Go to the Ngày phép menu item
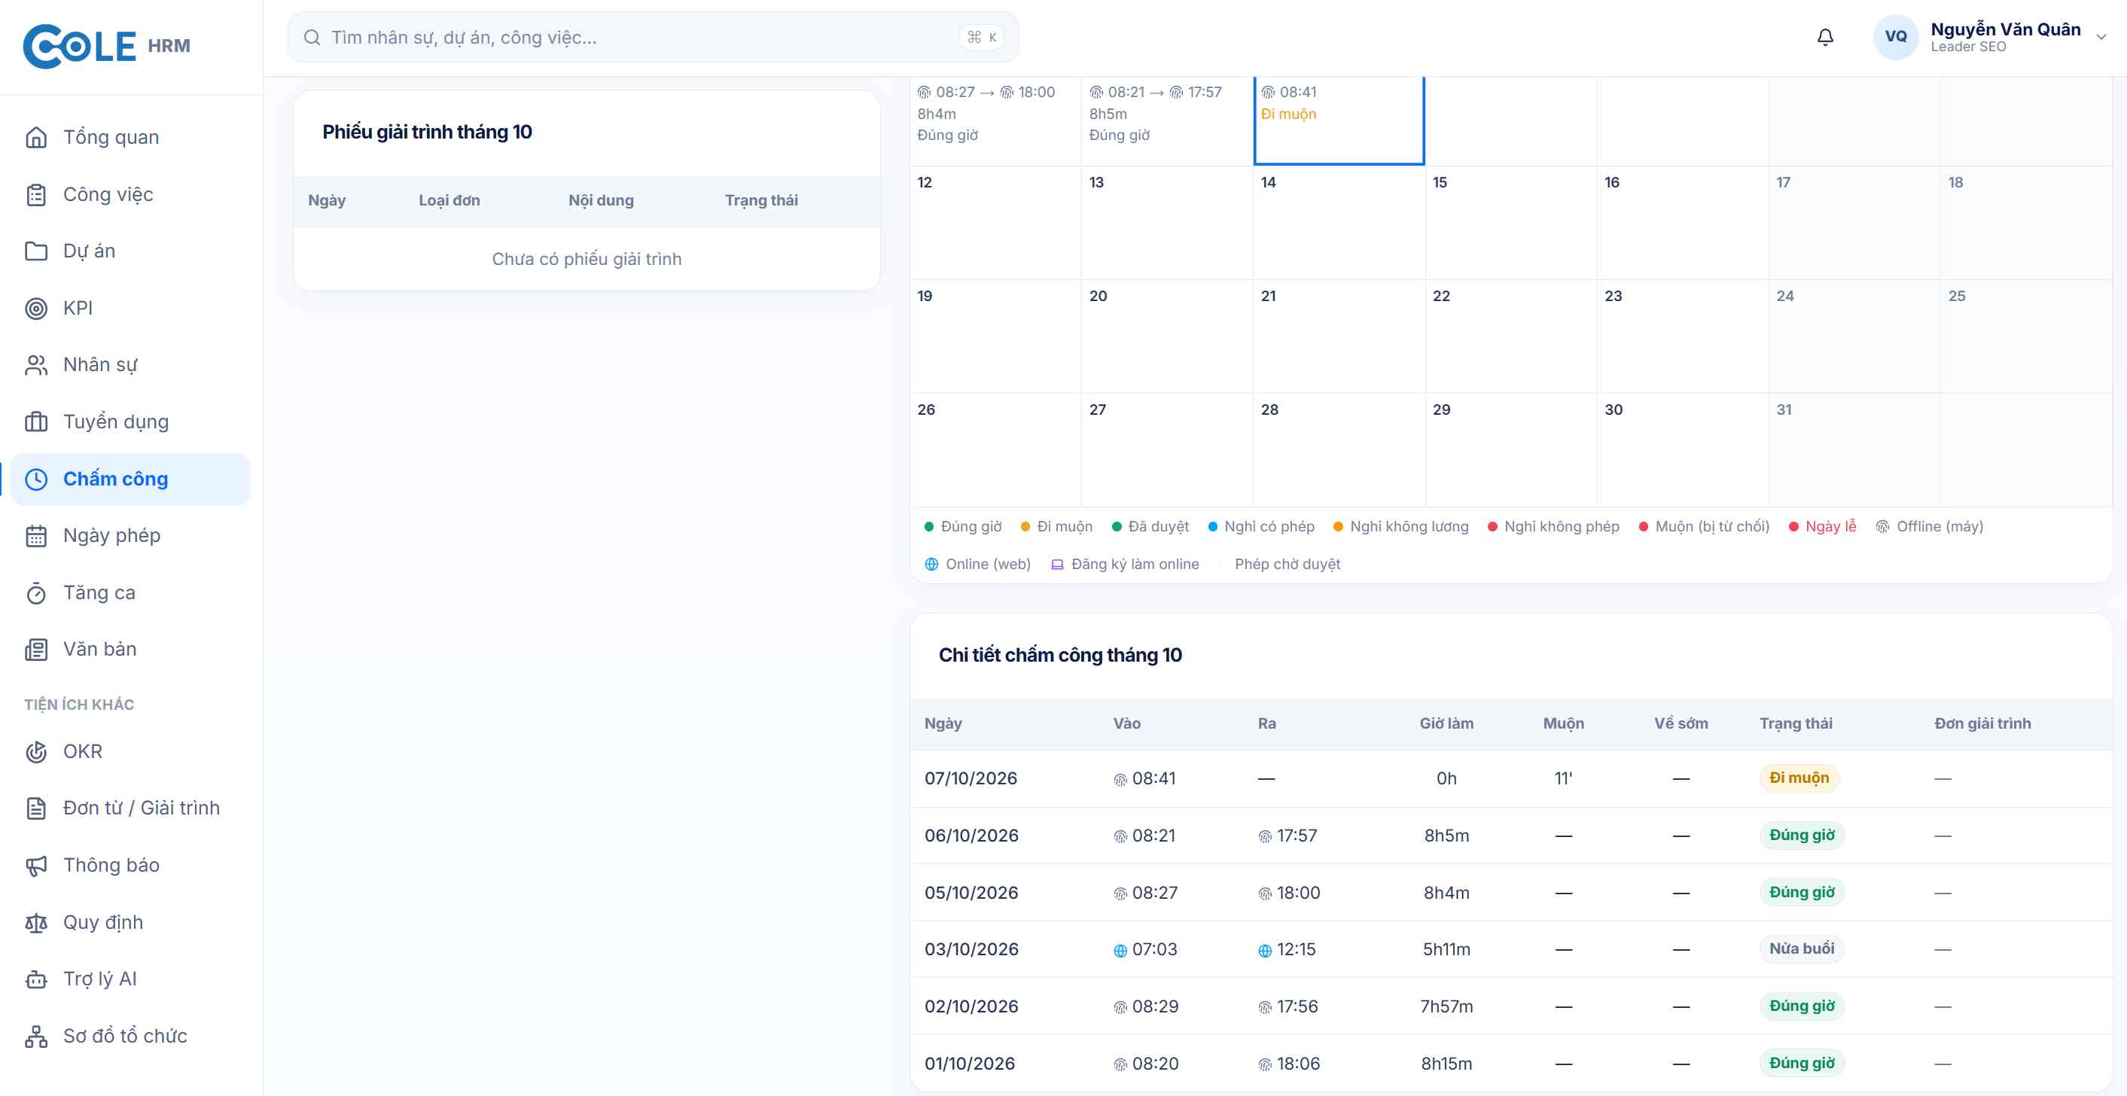Viewport: 2127px width, 1096px height. [x=130, y=536]
